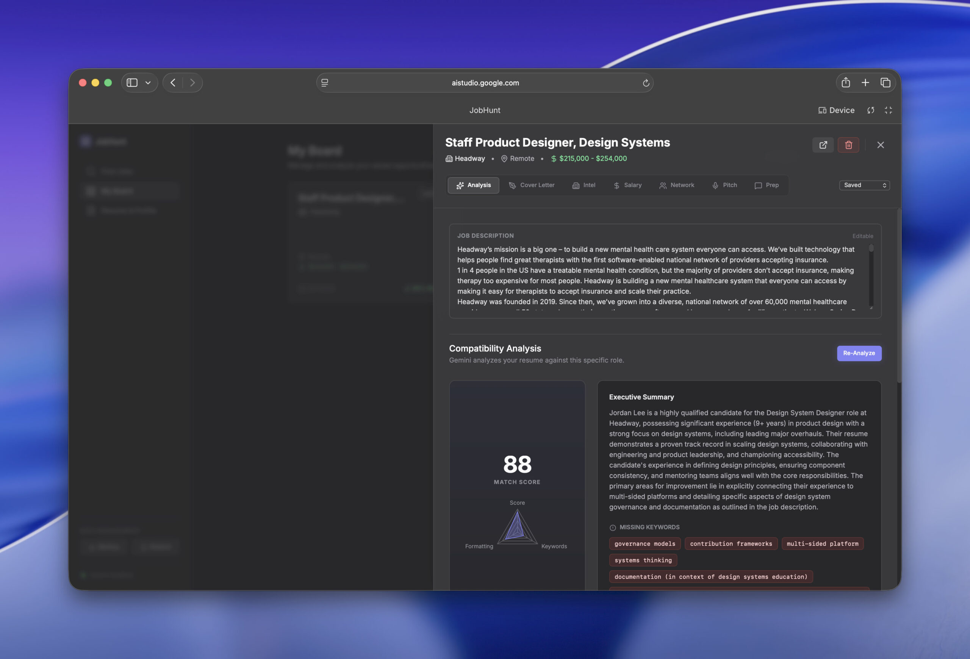
Task: Open the Device preview selector
Action: point(836,110)
